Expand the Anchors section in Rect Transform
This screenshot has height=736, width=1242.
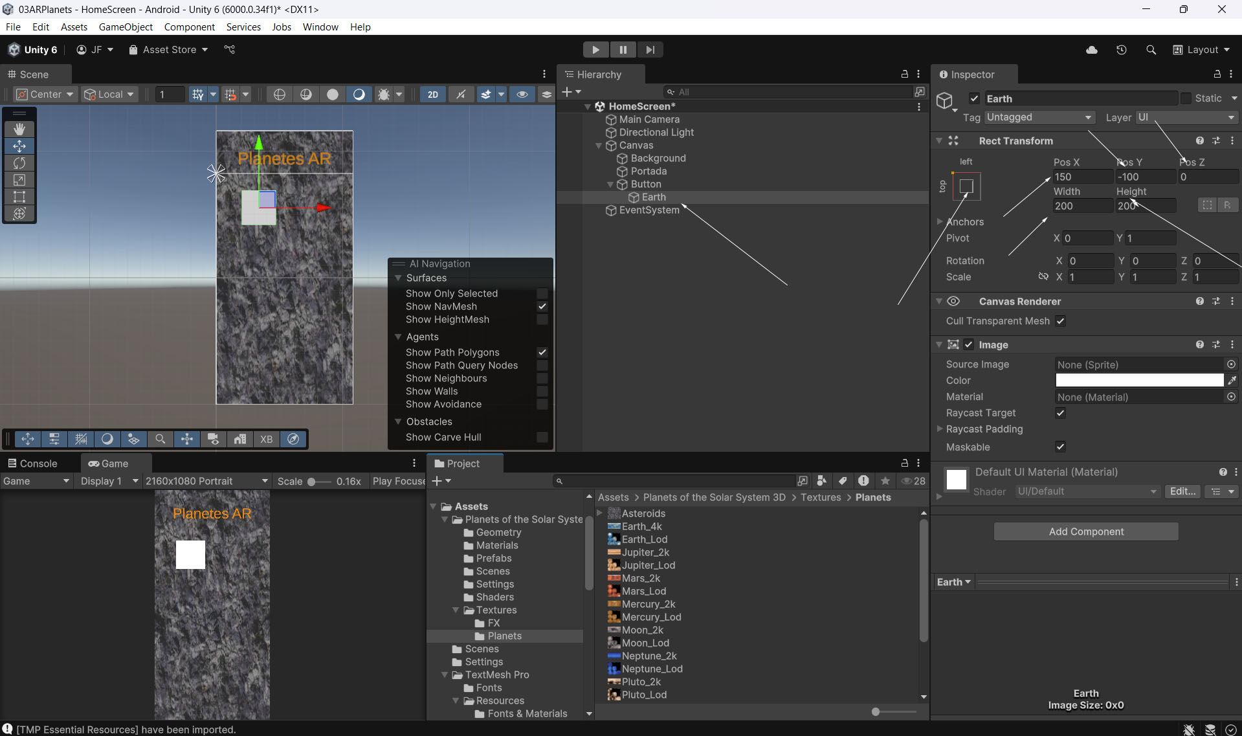pos(940,221)
